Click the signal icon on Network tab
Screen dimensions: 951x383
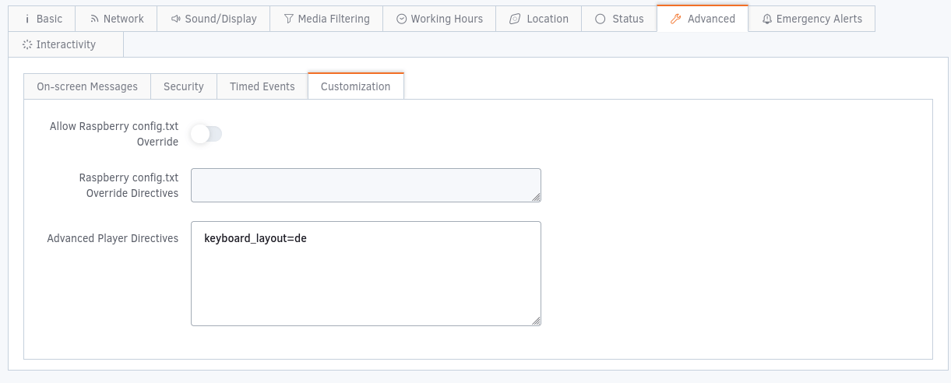point(94,19)
